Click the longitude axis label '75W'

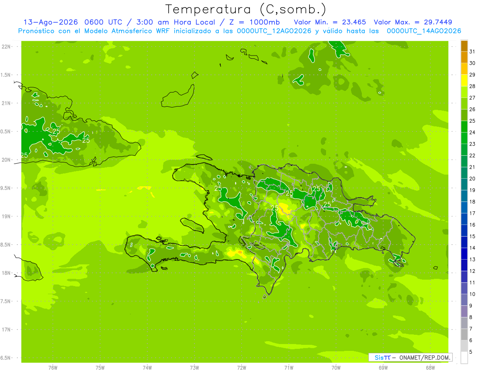tap(100, 368)
